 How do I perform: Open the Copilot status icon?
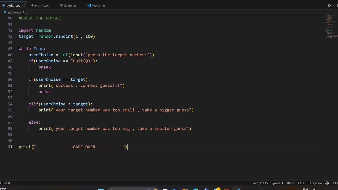(327, 183)
